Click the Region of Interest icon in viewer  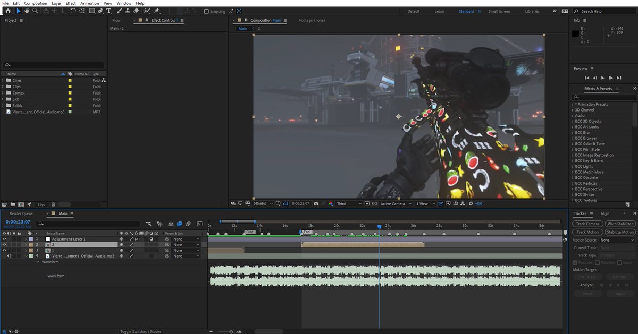click(367, 203)
